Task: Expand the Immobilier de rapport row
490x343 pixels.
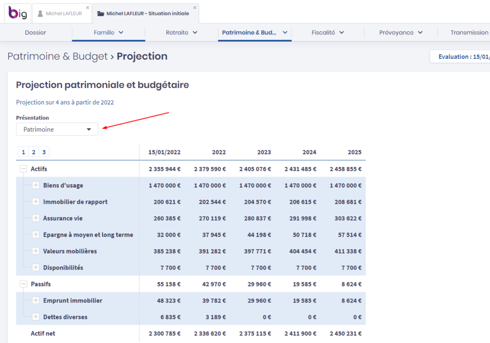Action: pyautogui.click(x=35, y=202)
